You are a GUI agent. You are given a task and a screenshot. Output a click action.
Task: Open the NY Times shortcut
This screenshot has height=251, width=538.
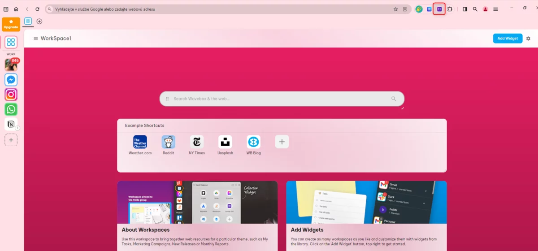[x=197, y=145]
